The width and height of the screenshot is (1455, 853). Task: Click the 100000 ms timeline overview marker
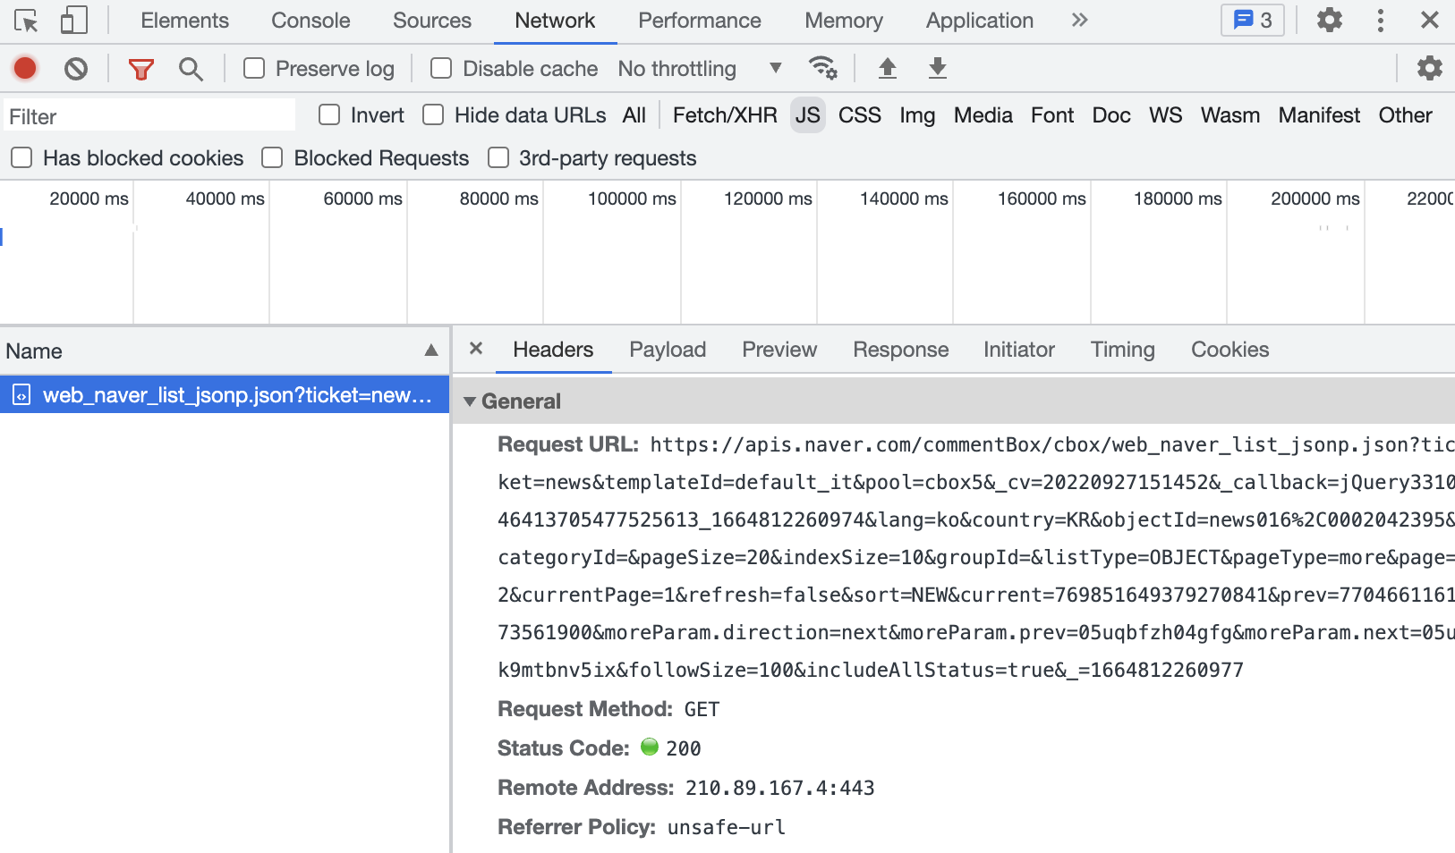632,198
